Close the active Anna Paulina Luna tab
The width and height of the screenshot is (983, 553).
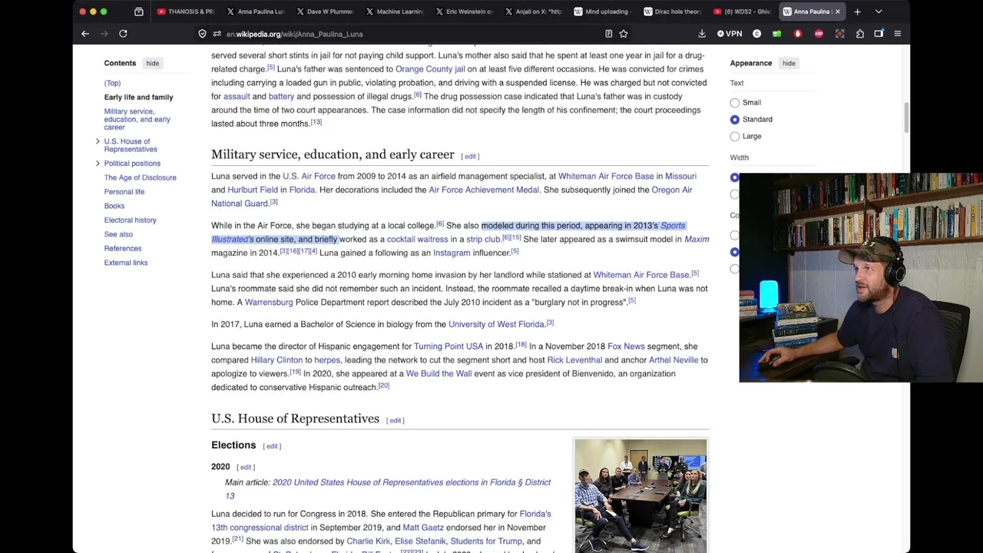pyautogui.click(x=837, y=12)
